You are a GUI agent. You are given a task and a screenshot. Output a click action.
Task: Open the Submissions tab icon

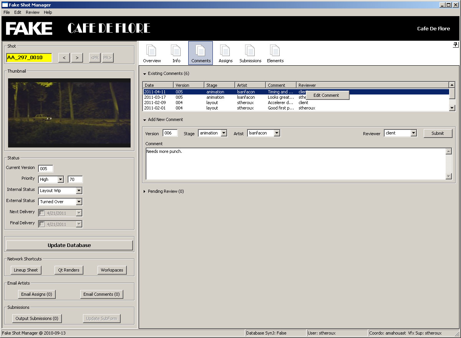[x=250, y=53]
